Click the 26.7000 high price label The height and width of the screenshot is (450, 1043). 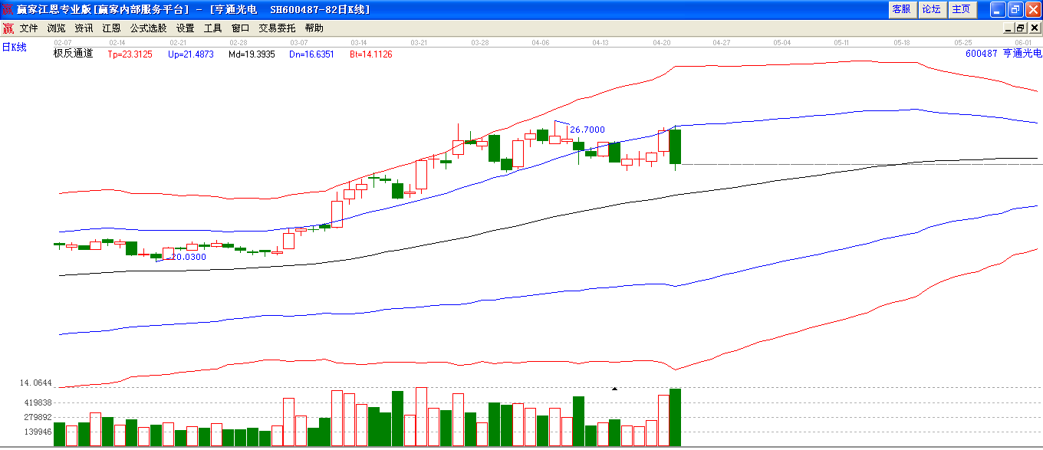pos(587,130)
